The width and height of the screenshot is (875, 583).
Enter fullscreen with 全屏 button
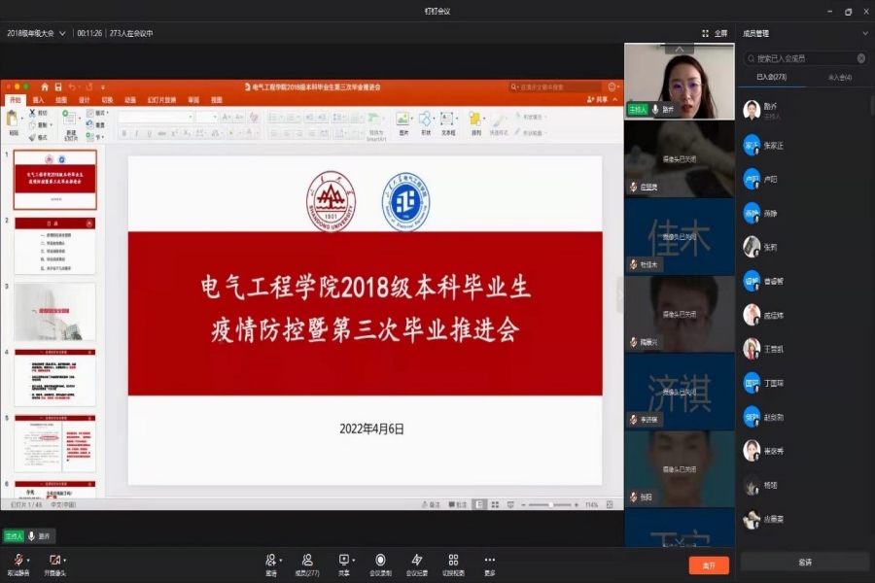(x=715, y=33)
